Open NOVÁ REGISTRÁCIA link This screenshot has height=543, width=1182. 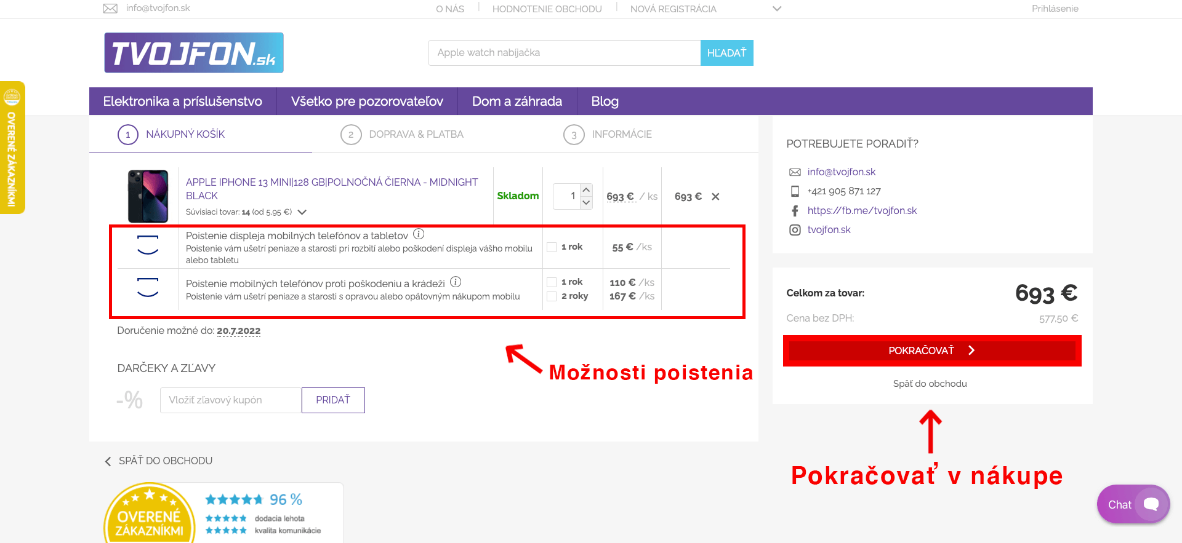coord(673,9)
